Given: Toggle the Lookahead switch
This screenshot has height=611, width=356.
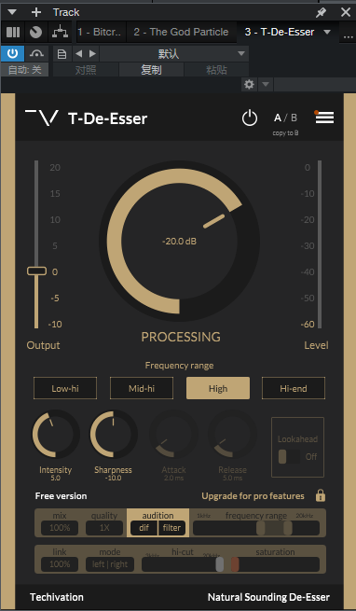Looking at the screenshot, I should click(289, 456).
